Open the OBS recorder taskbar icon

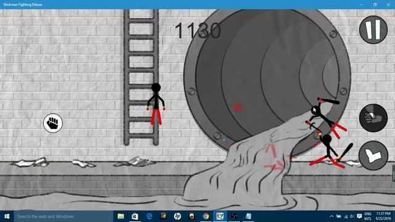point(234,216)
